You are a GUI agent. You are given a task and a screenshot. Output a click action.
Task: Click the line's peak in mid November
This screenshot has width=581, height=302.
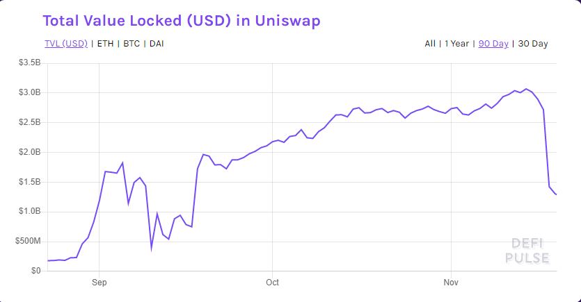point(526,89)
